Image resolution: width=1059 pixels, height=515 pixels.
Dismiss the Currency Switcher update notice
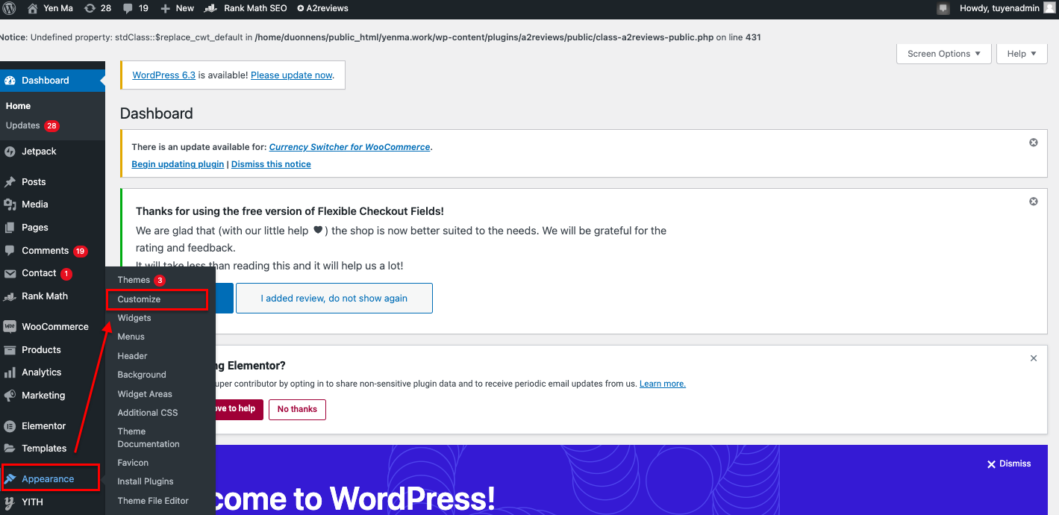(x=1033, y=142)
